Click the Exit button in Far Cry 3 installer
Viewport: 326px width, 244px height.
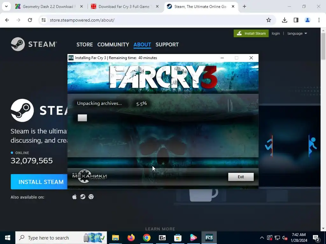coord(241,177)
